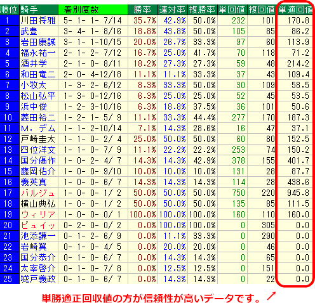Click the 酒井学 jockey name

point(34,63)
